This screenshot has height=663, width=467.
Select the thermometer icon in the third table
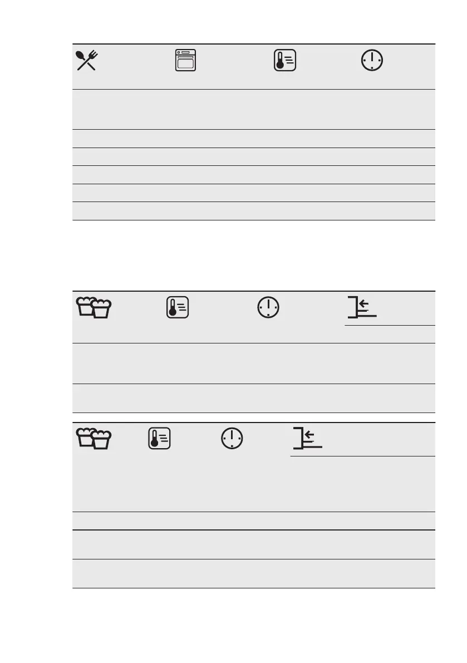pos(159,439)
